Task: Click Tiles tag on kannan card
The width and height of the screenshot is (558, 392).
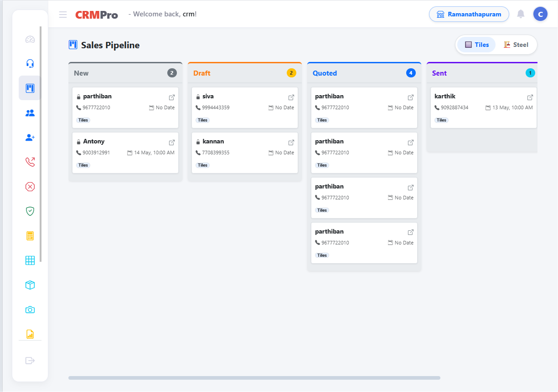Action: point(202,165)
